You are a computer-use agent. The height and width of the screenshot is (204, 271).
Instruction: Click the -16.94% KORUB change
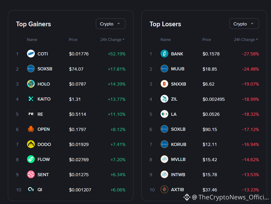250,144
